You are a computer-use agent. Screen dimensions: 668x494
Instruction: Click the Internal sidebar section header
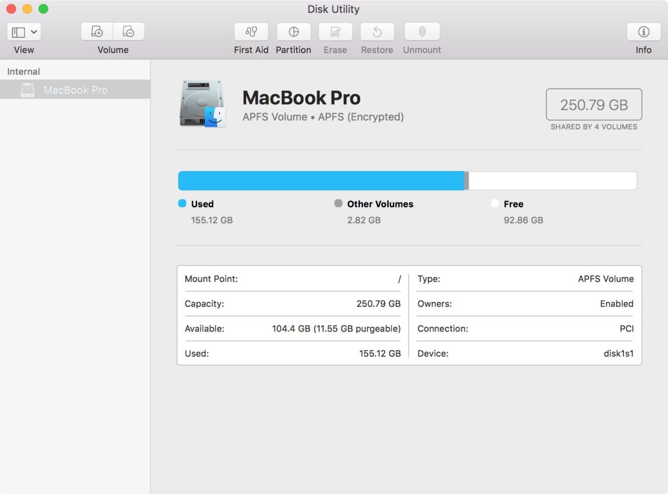pos(23,71)
